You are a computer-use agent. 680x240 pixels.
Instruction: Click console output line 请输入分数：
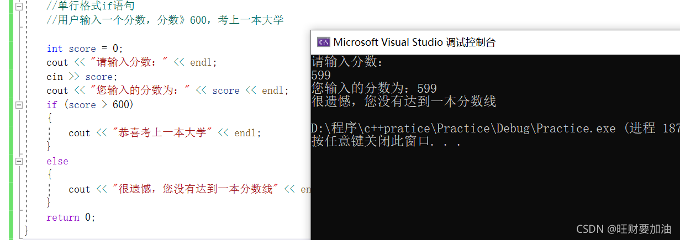pyautogui.click(x=347, y=62)
